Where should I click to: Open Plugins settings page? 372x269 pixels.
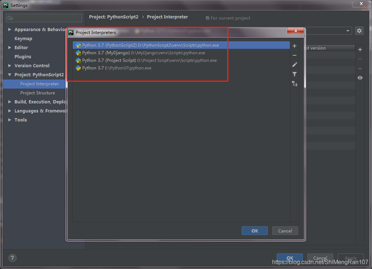point(23,57)
